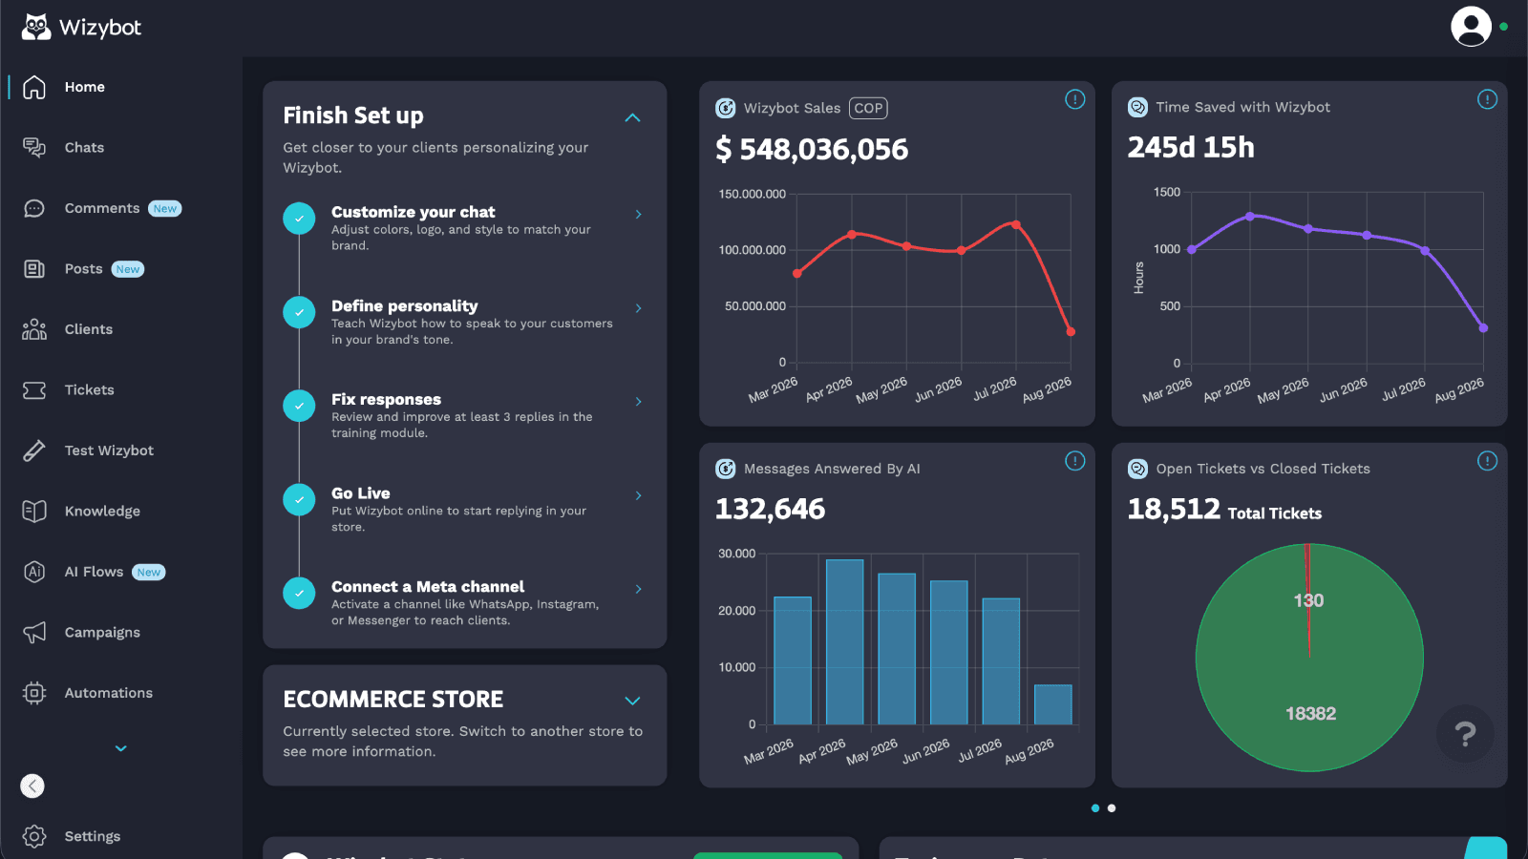Open the Automations chip icon
This screenshot has width=1528, height=859.
tap(34, 693)
